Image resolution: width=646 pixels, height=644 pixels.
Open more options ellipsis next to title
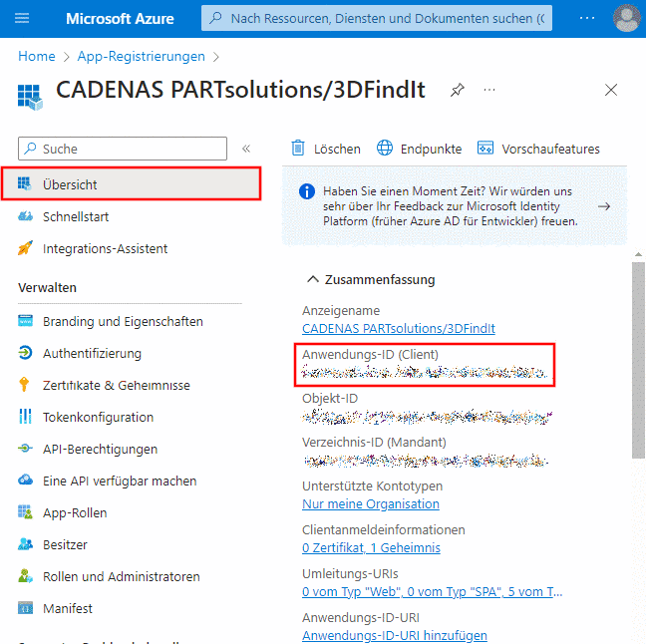(x=489, y=90)
